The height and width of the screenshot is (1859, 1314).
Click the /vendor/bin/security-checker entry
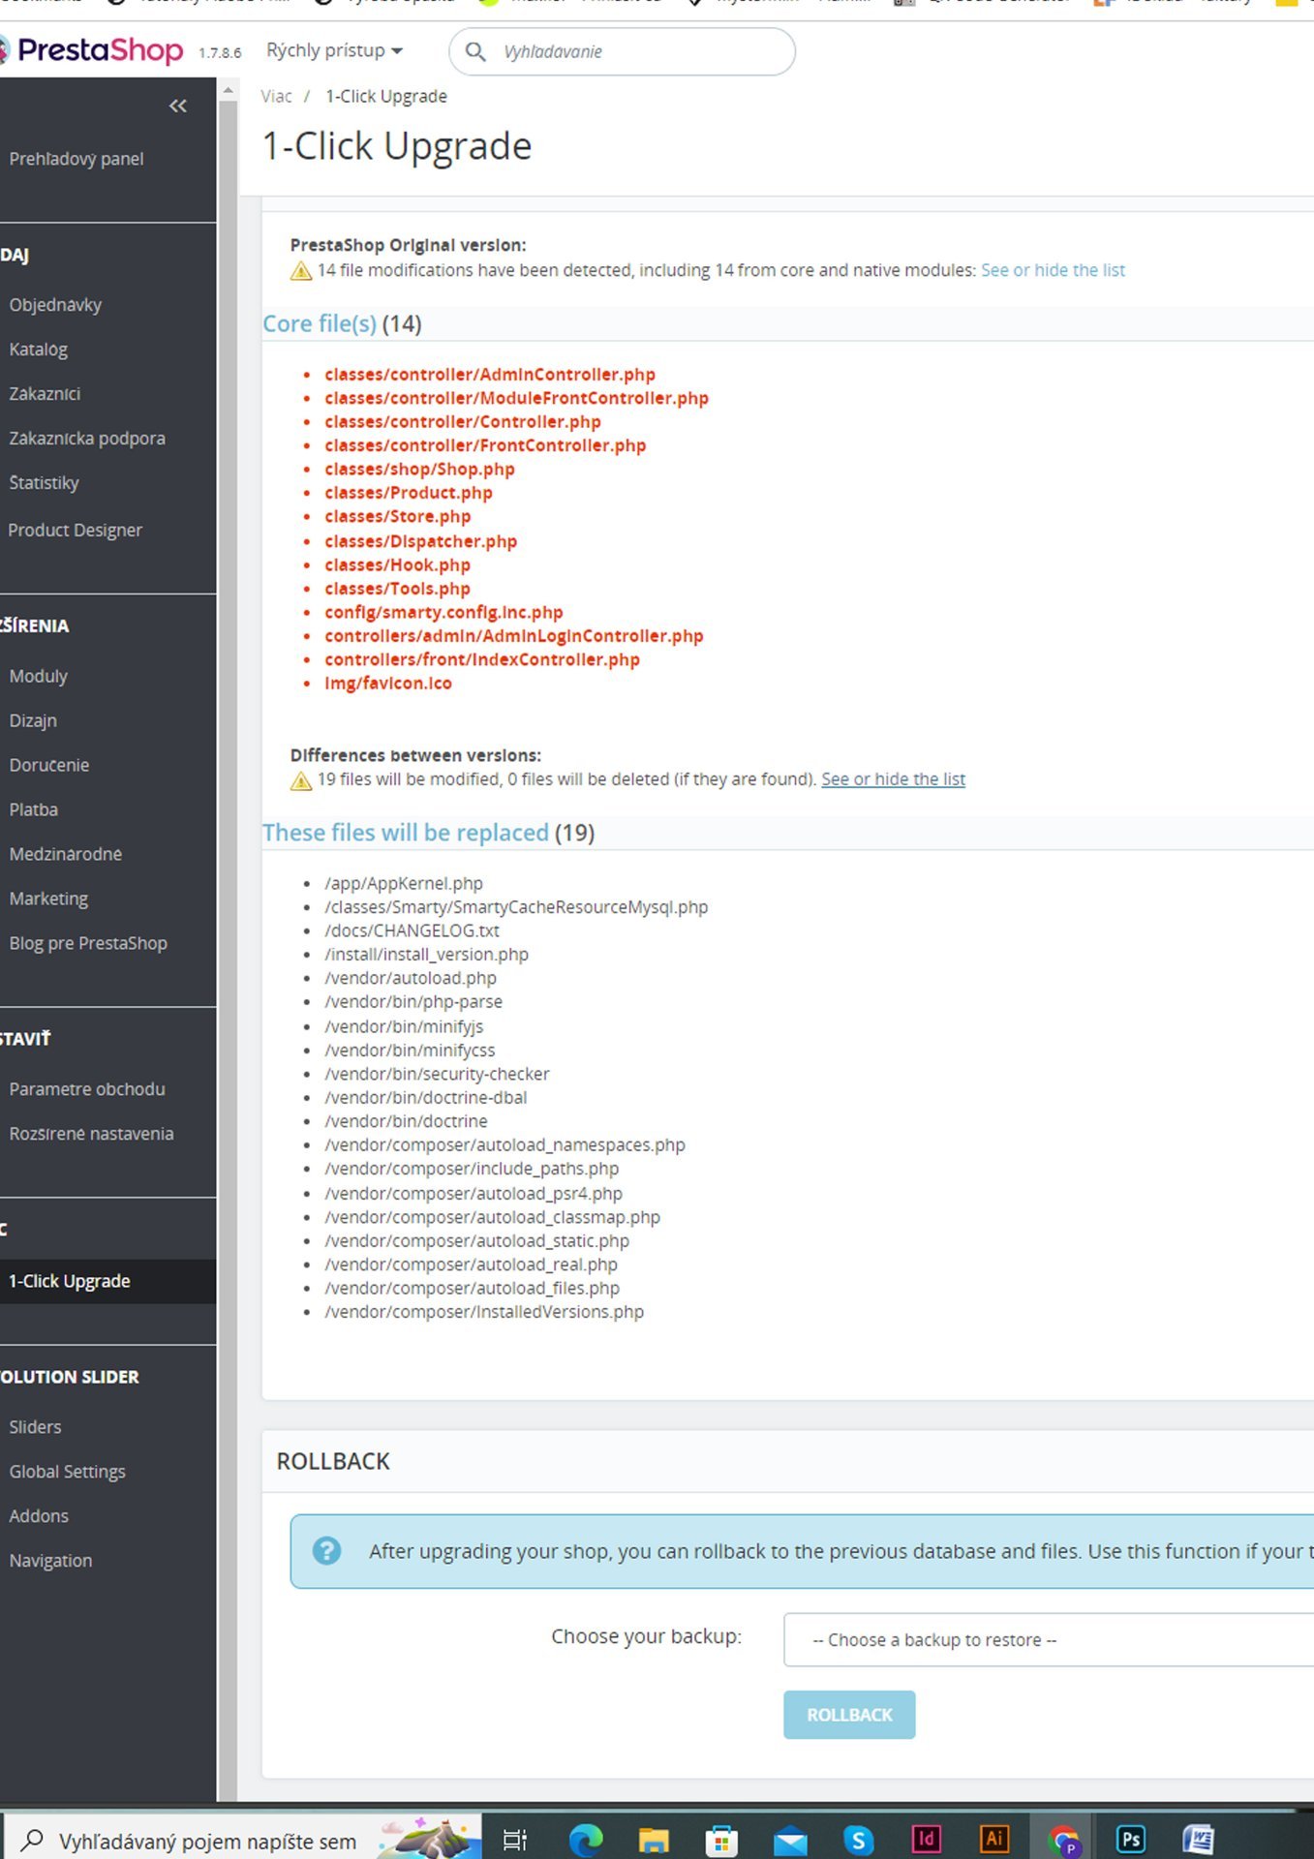437,1075
